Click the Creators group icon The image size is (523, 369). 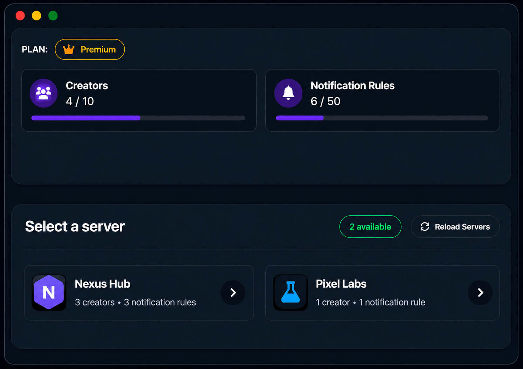[x=43, y=93]
